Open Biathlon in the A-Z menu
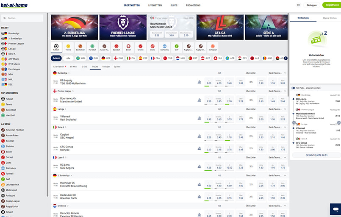 [8, 146]
